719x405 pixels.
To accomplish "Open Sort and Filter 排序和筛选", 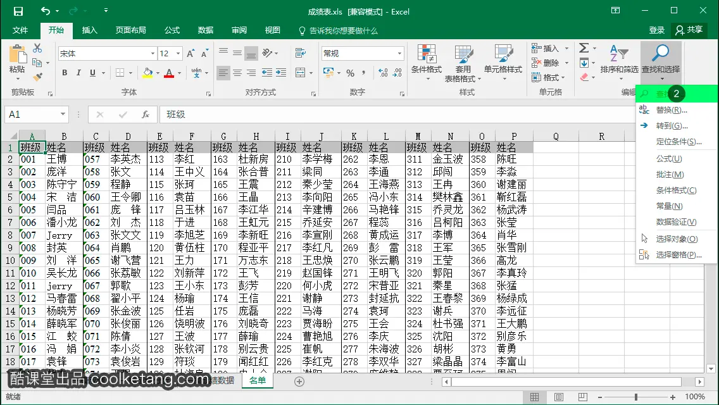I will (x=619, y=62).
